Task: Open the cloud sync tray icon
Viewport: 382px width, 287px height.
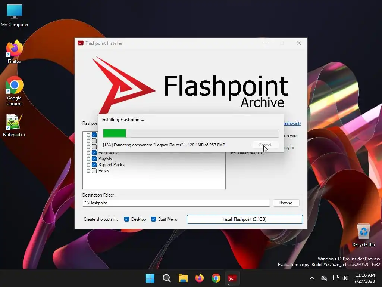Action: 324,278
